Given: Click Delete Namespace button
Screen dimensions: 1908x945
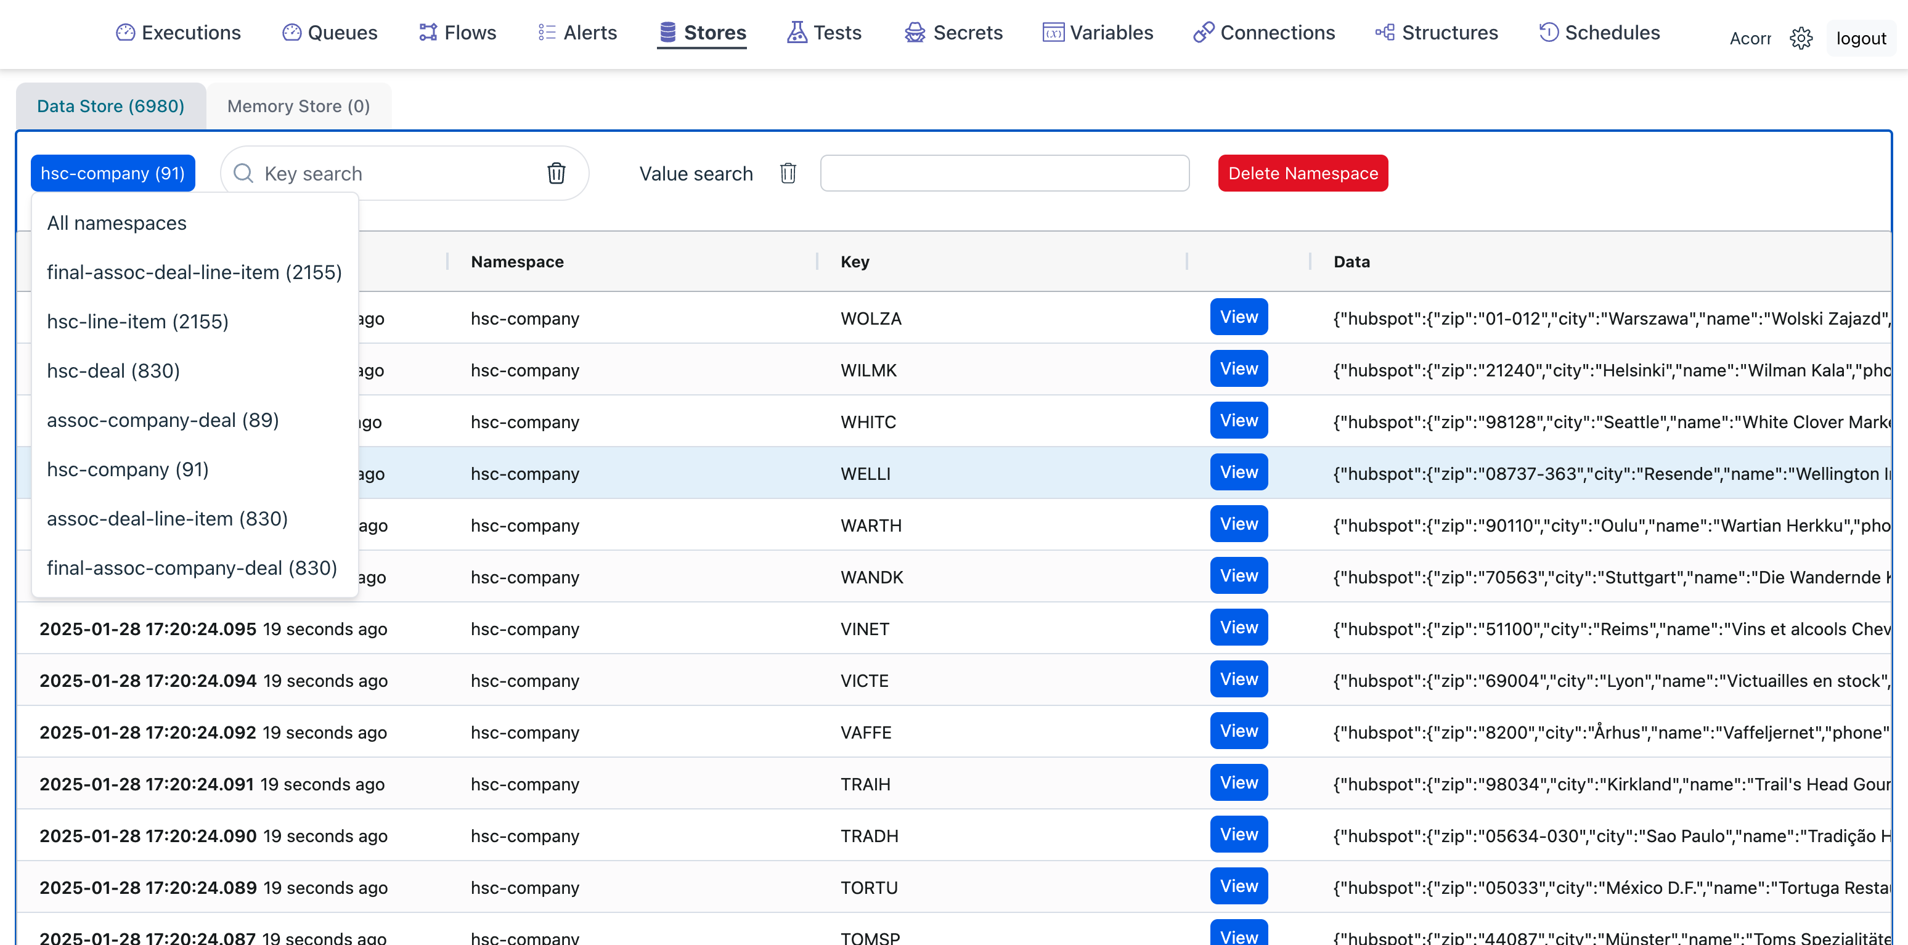Looking at the screenshot, I should tap(1303, 172).
